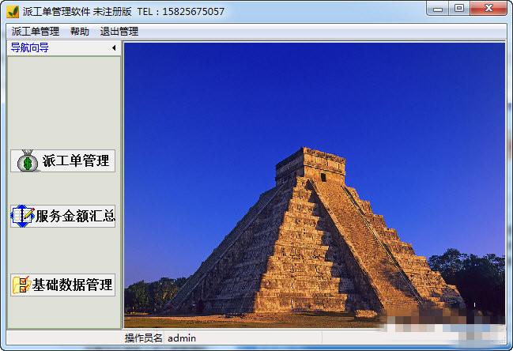This screenshot has width=513, height=351.
Task: Click the app logo in the title bar
Action: (x=13, y=11)
